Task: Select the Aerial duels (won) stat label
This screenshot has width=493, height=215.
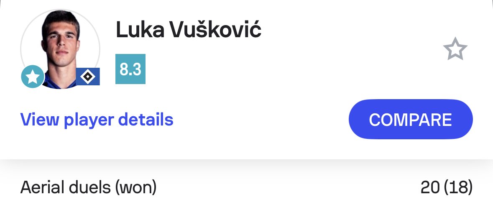Action: [88, 188]
